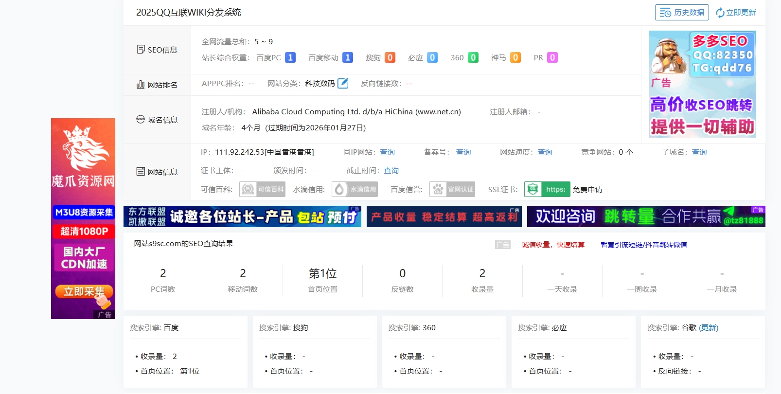Click the 域名年龄 4个月 expiry text
The image size is (781, 394).
point(303,128)
